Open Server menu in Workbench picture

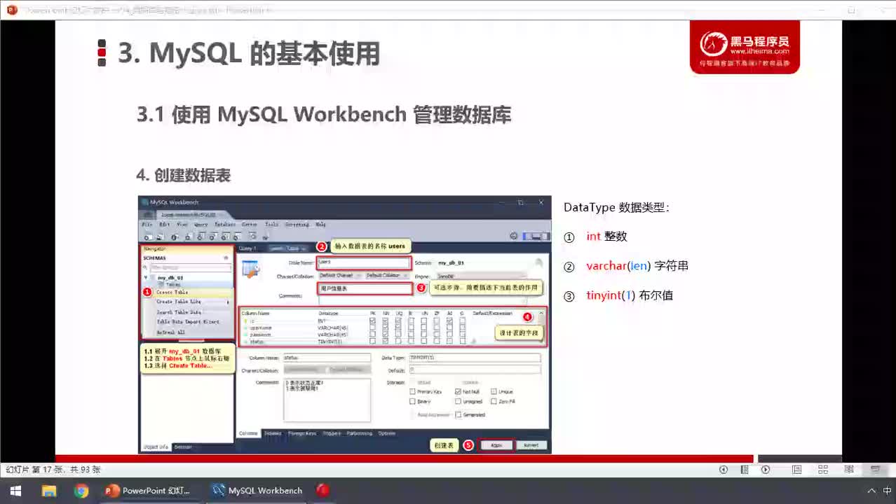point(249,225)
